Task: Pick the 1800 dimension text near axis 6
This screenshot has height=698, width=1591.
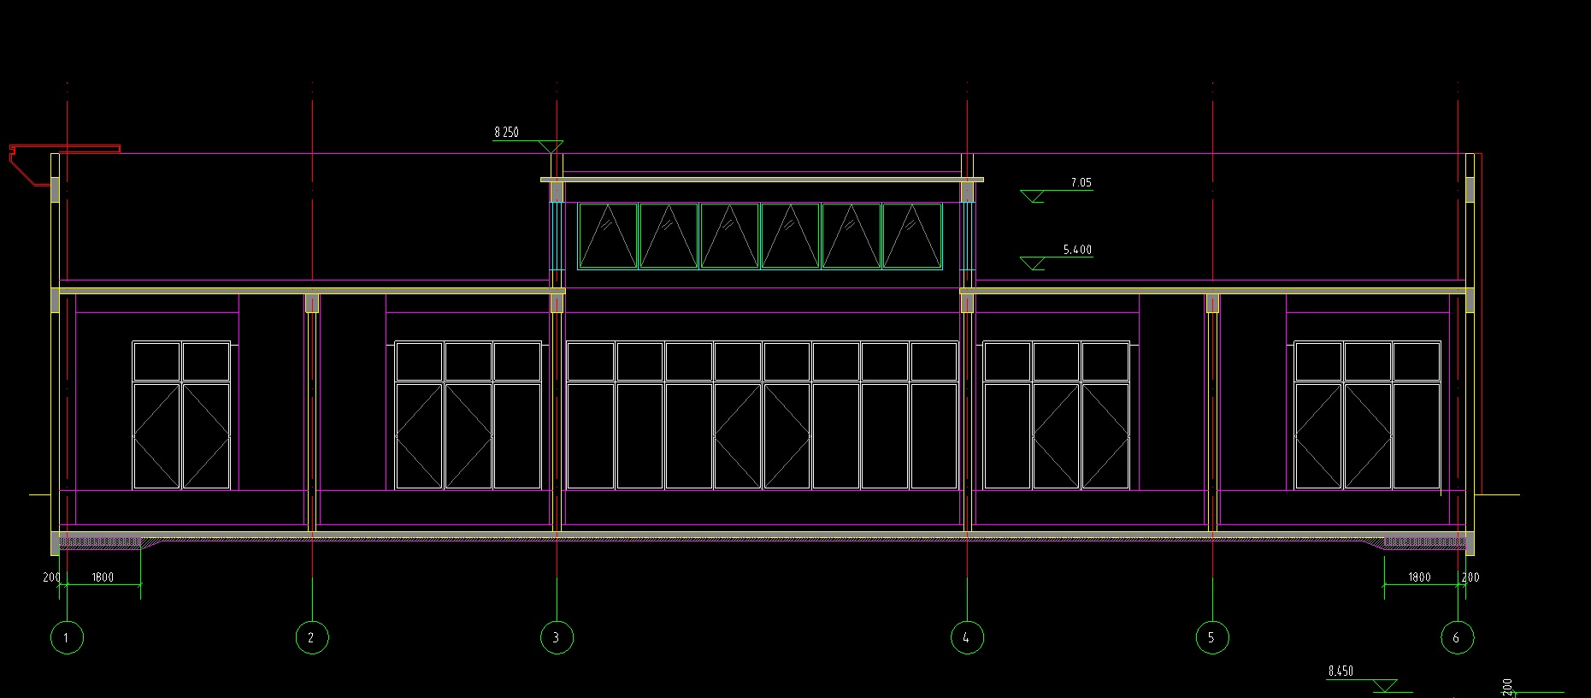Action: point(1419,577)
